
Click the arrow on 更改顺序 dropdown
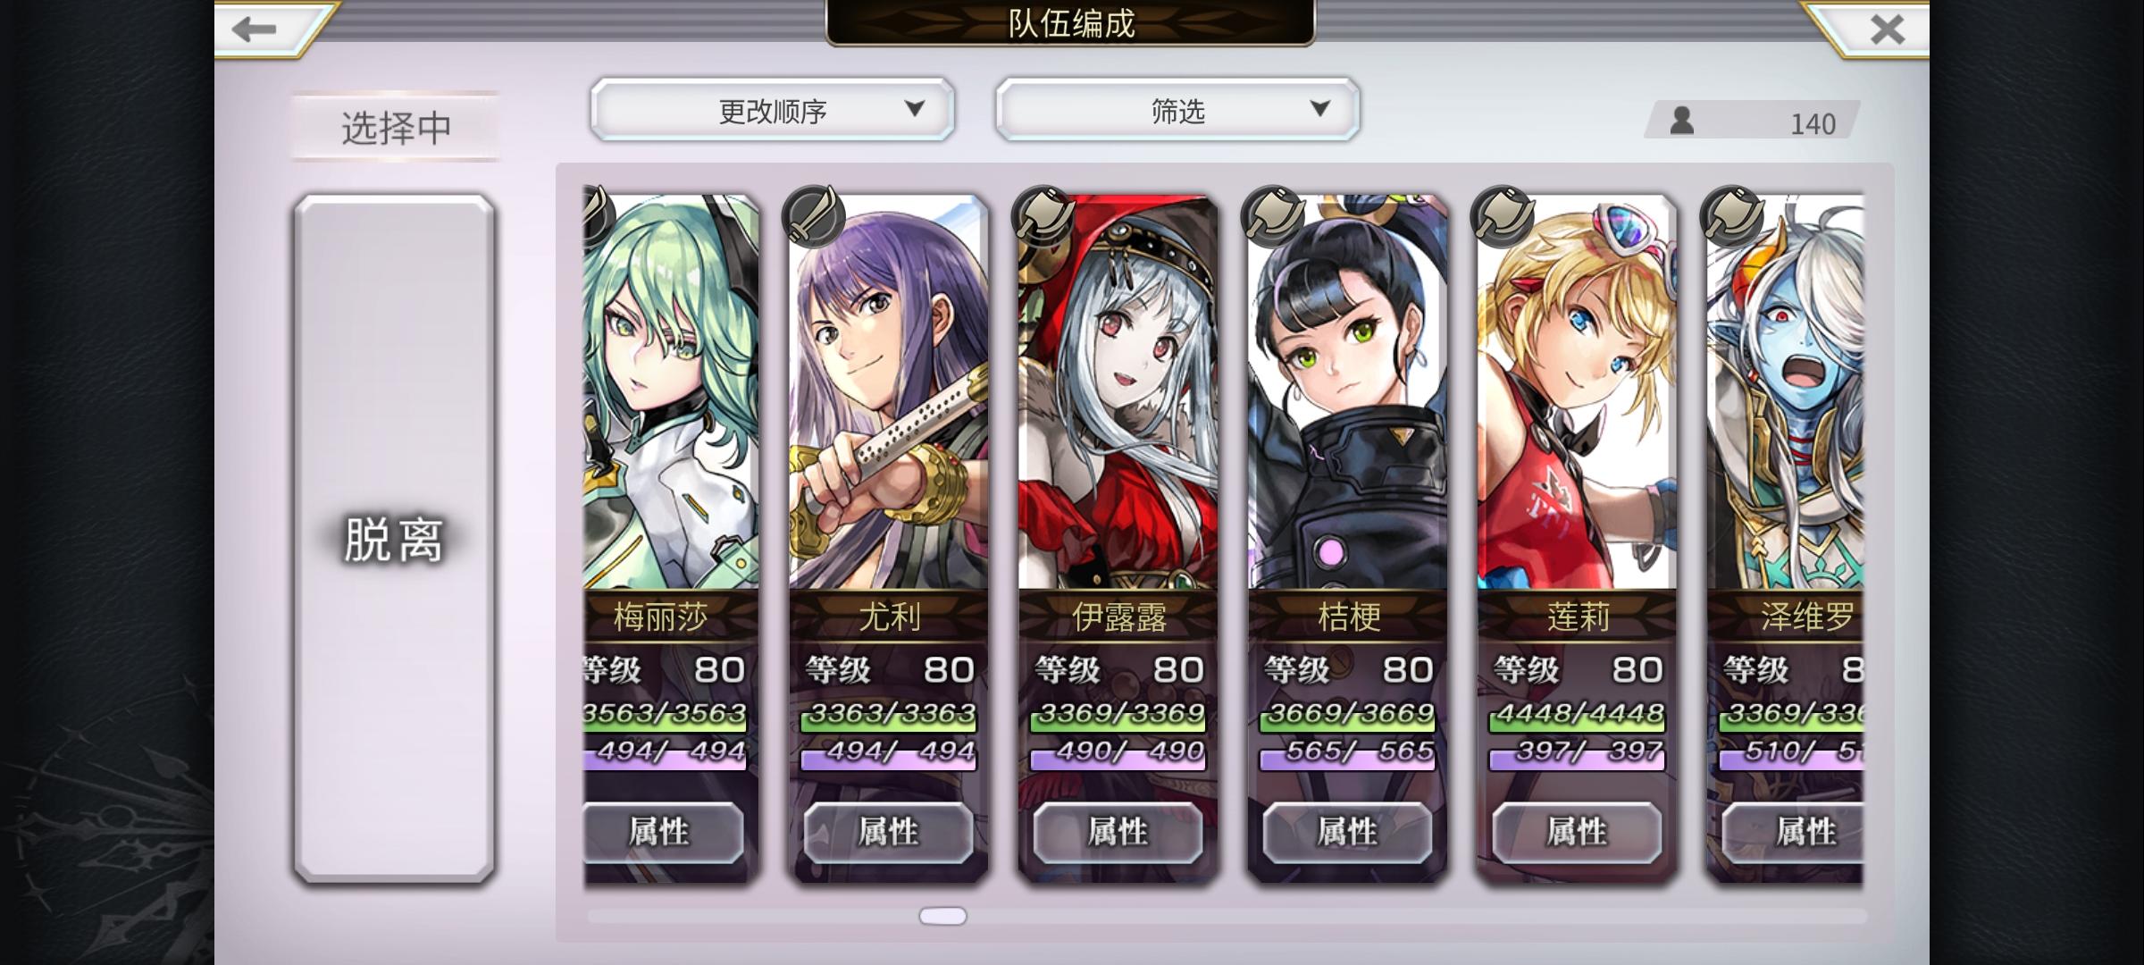pyautogui.click(x=914, y=109)
